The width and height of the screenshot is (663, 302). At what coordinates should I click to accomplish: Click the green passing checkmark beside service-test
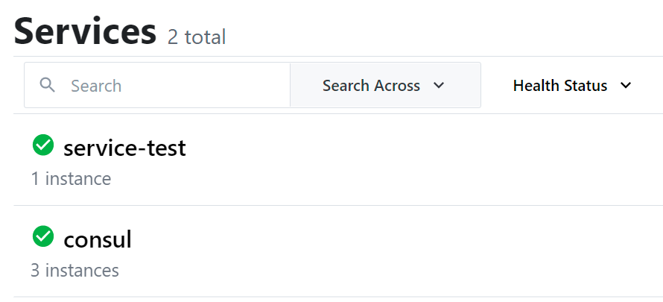point(43,145)
